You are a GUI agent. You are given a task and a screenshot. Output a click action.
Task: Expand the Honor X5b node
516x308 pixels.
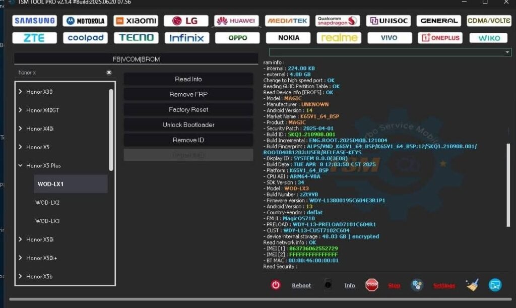(x=20, y=276)
